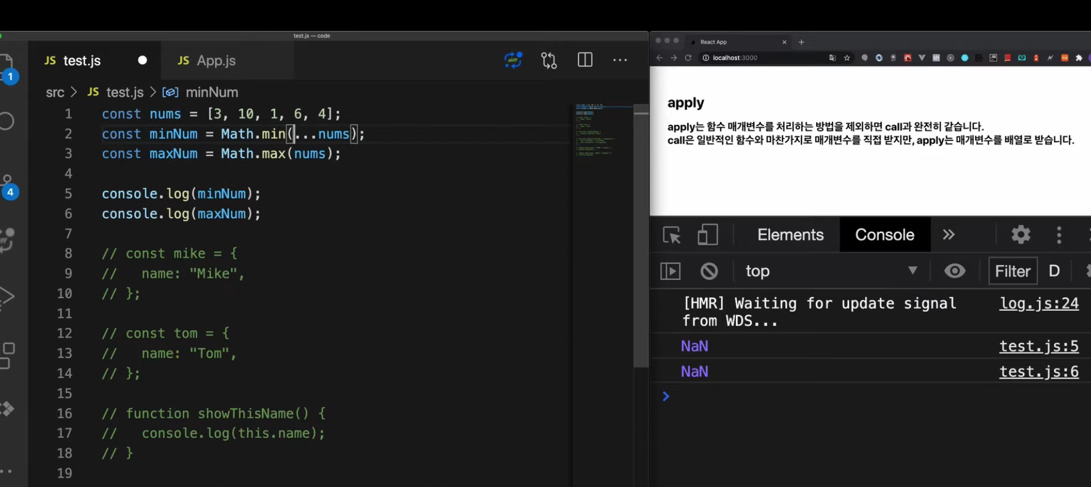This screenshot has height=487, width=1091.
Task: Go back in the browser
Action: pos(660,58)
